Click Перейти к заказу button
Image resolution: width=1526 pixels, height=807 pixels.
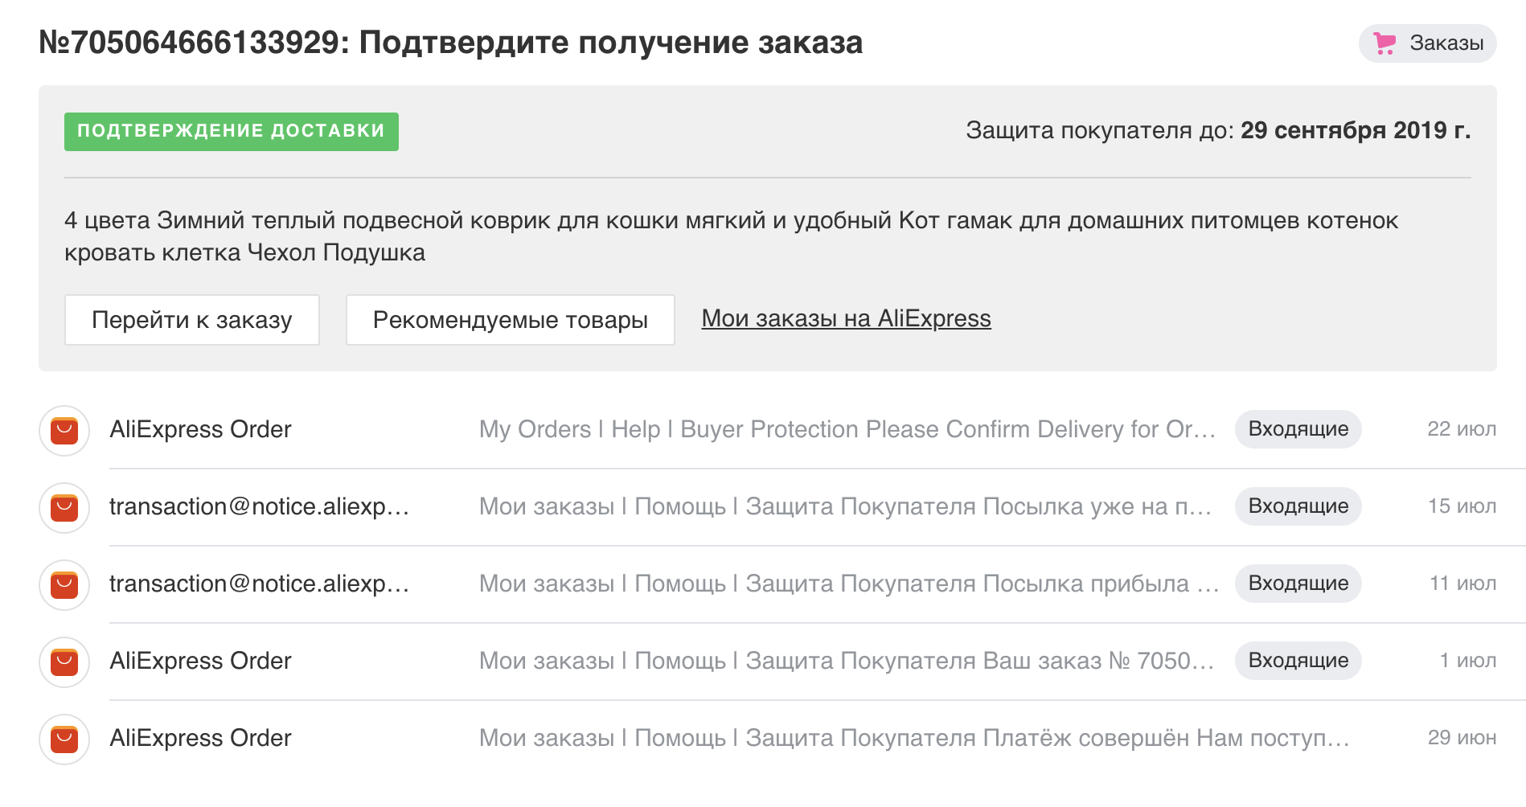(192, 320)
